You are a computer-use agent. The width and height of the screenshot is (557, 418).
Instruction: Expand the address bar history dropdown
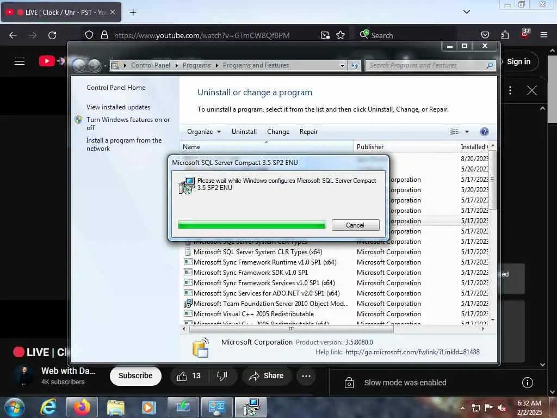(342, 65)
